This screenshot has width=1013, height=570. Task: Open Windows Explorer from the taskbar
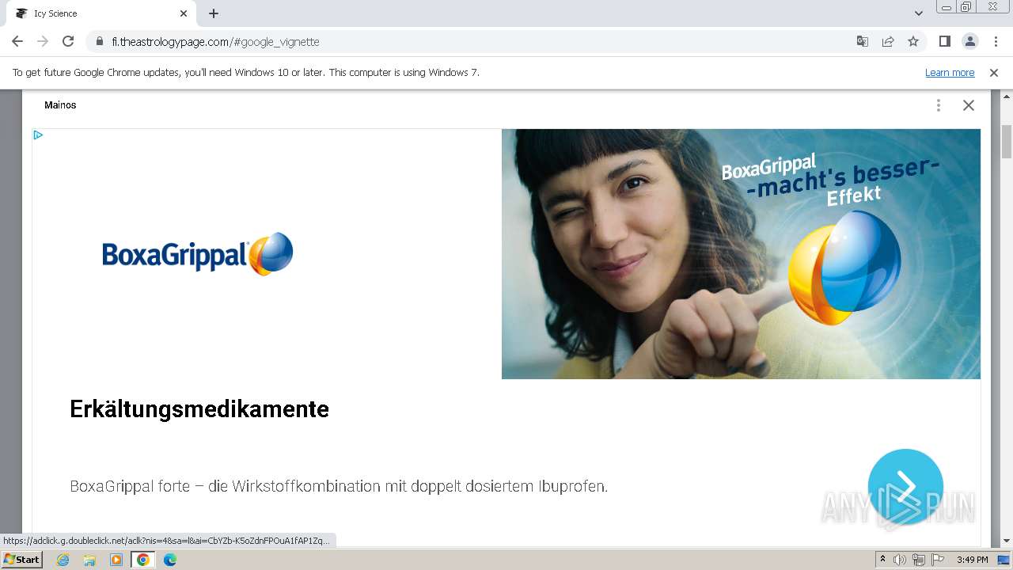click(x=89, y=560)
